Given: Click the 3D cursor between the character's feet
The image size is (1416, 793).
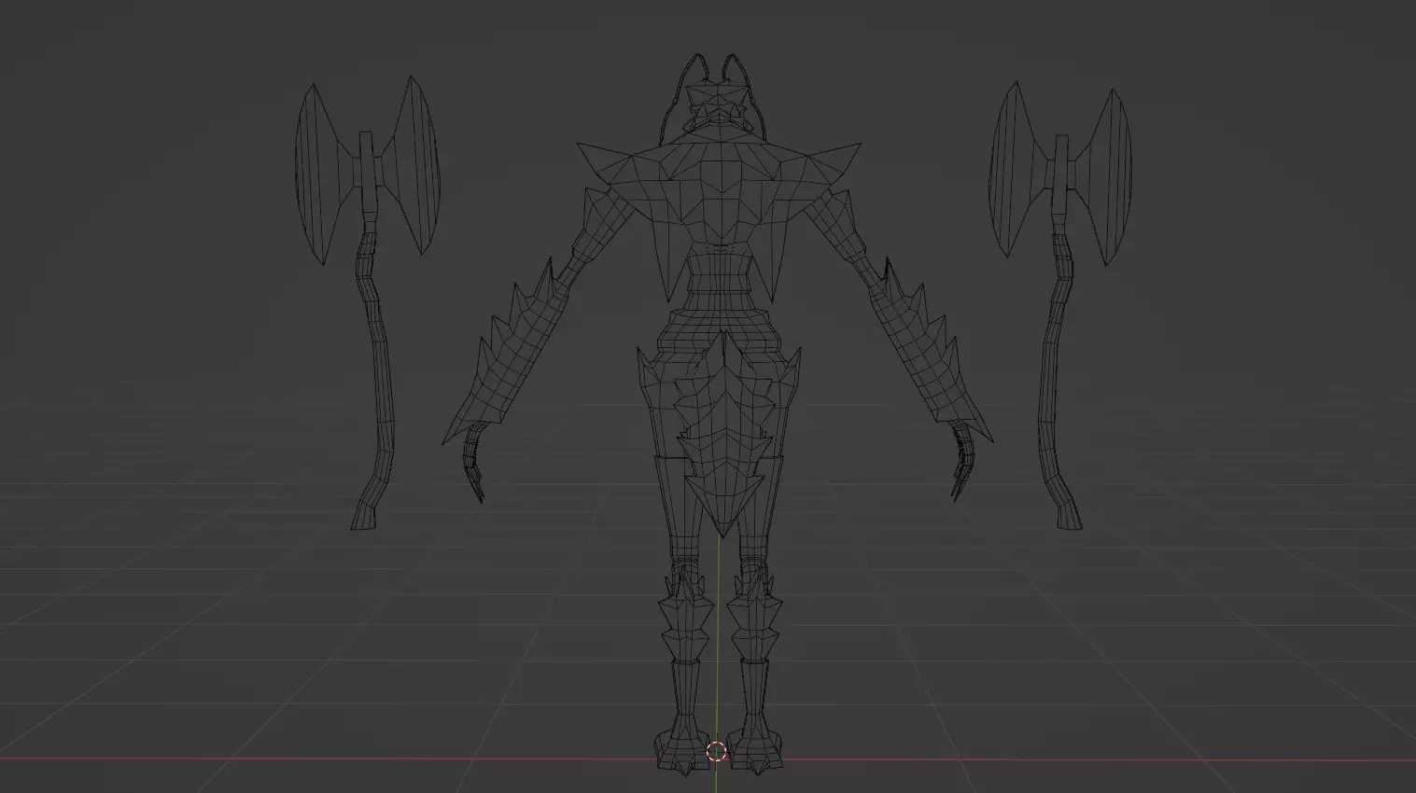Looking at the screenshot, I should pyautogui.click(x=716, y=752).
